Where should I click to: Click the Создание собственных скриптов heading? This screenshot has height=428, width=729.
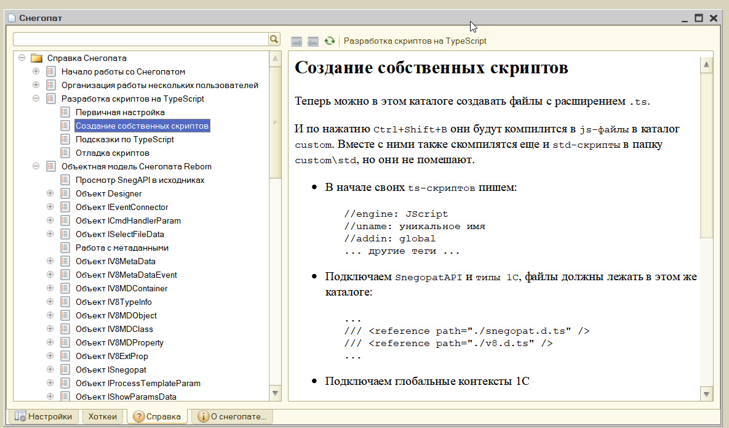point(431,68)
